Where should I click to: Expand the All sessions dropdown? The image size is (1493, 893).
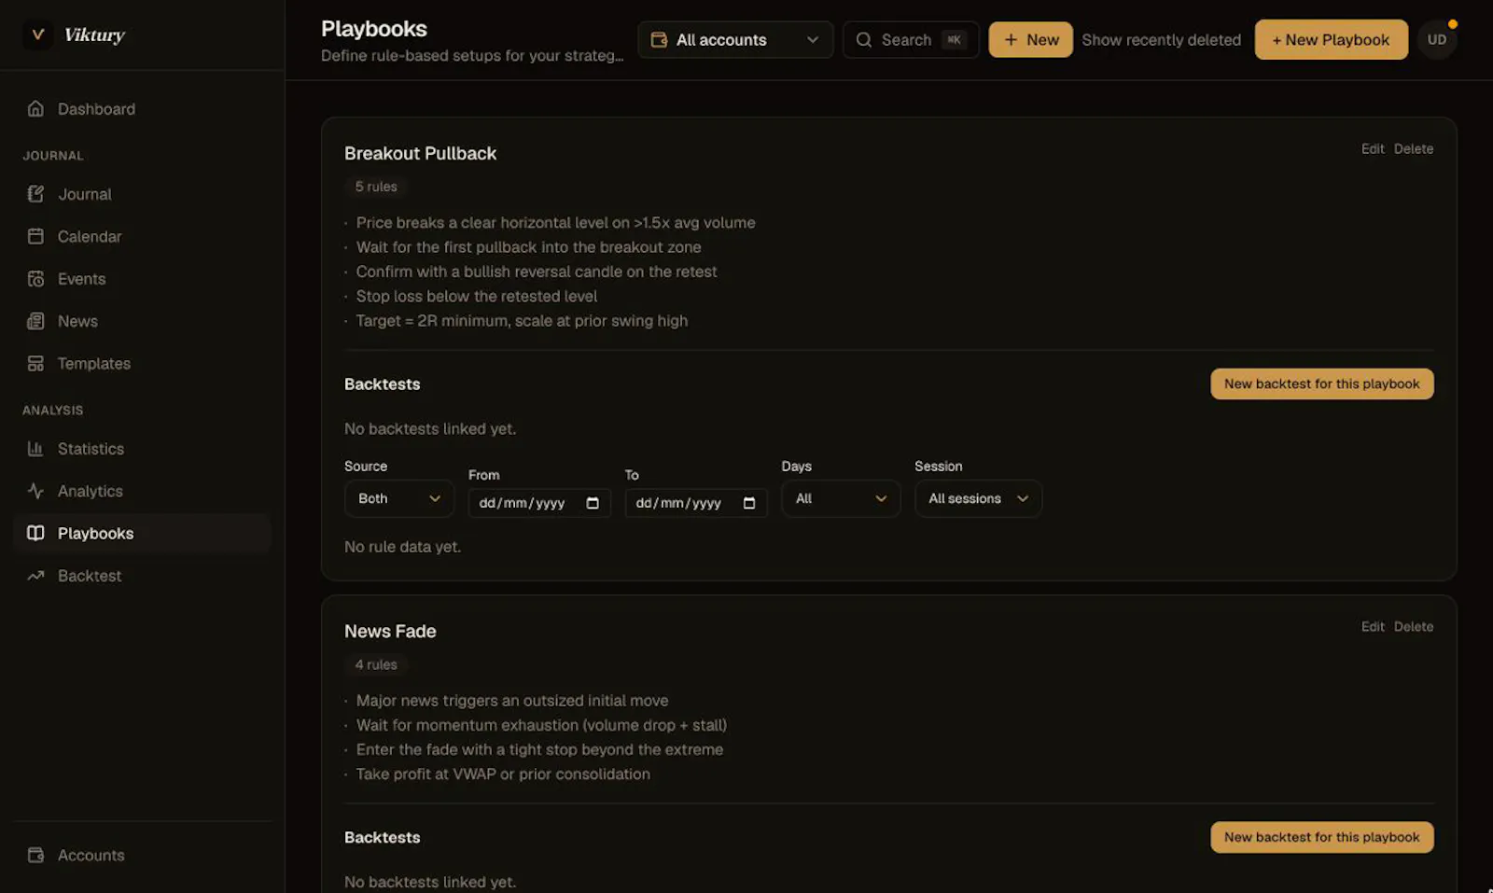point(978,498)
